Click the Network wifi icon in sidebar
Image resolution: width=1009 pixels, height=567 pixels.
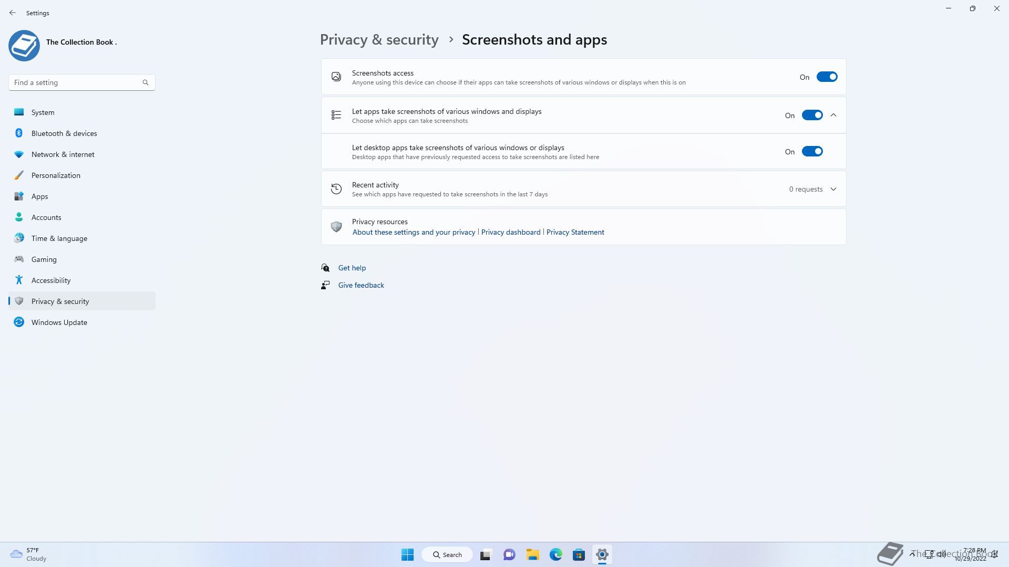point(19,154)
